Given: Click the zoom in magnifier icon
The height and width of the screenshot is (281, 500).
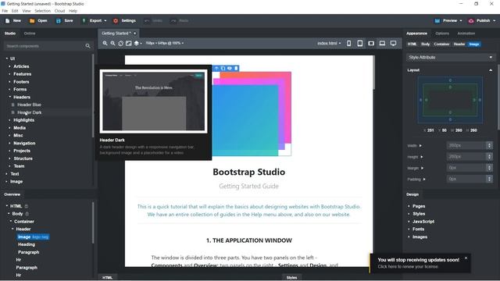Looking at the screenshot, I should (105, 43).
